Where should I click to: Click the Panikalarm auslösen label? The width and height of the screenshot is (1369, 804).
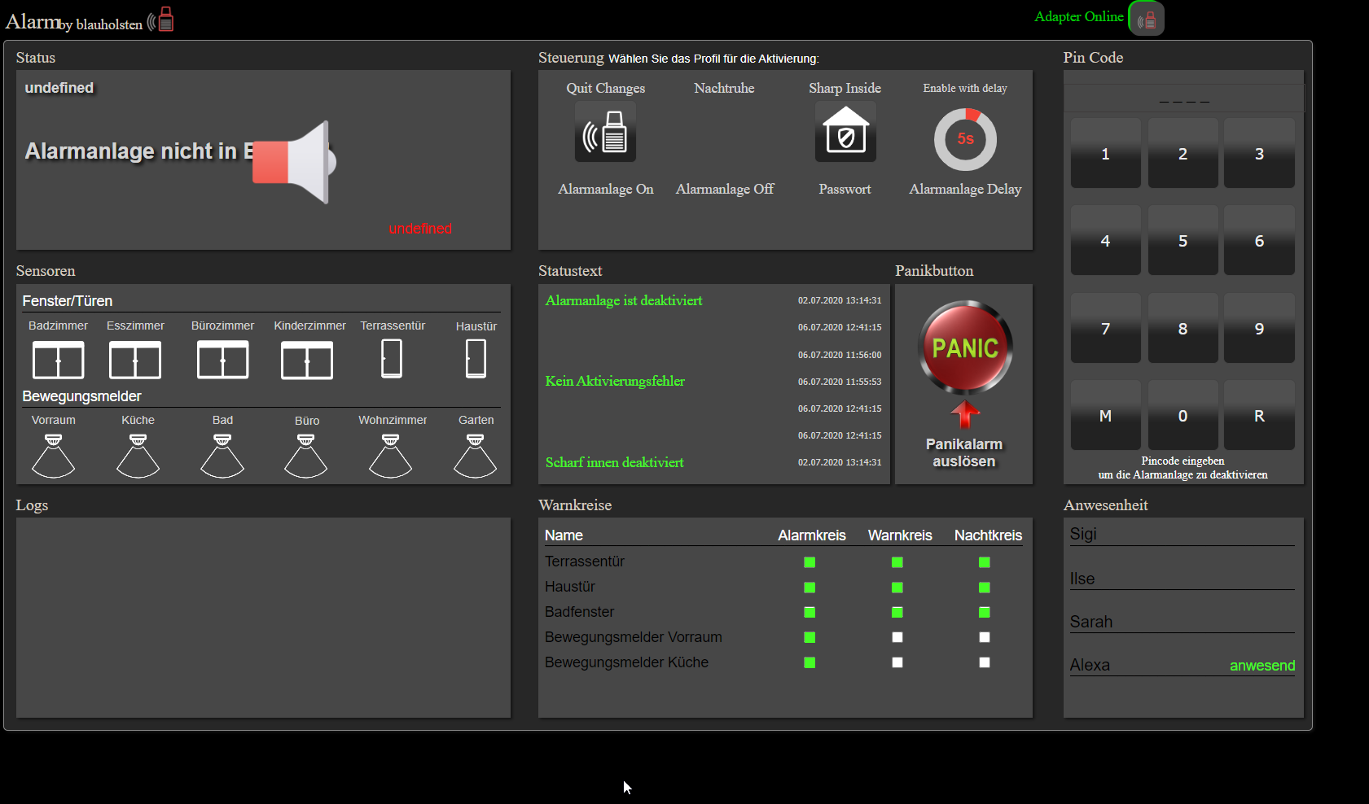point(964,452)
